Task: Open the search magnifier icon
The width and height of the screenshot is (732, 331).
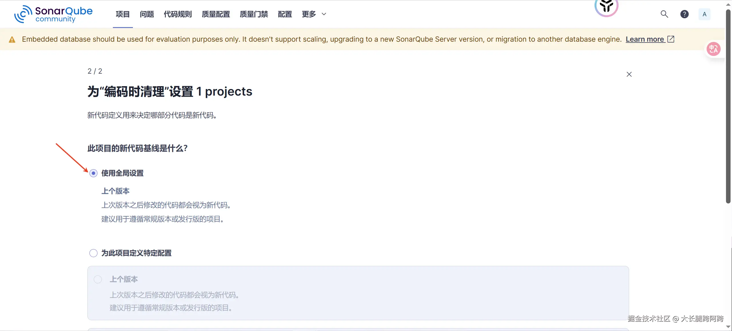Action: coord(664,14)
